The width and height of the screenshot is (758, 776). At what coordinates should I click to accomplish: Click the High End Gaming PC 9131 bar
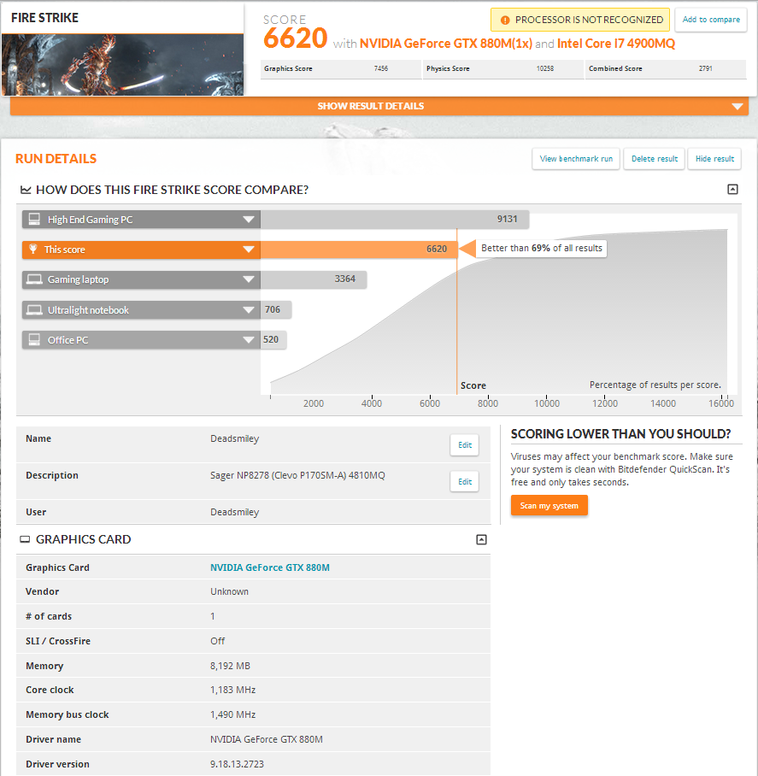(x=395, y=220)
